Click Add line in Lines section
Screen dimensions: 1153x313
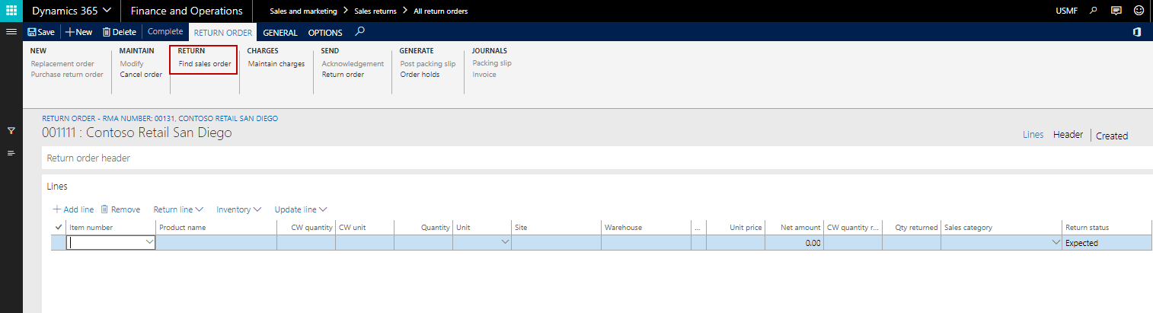click(73, 209)
